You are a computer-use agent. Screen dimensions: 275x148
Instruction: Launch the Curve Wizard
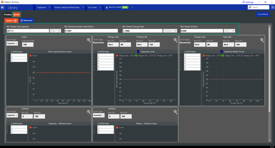263,14
